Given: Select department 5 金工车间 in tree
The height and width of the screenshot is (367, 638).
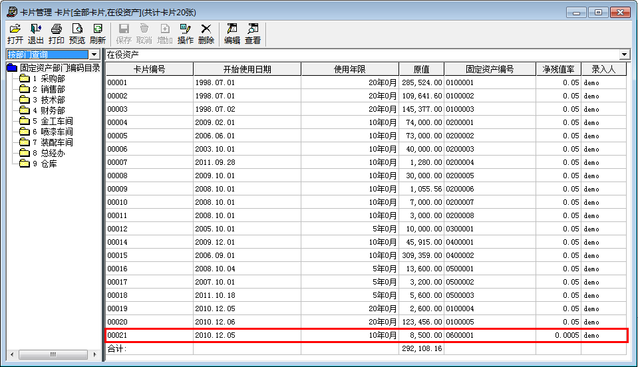Looking at the screenshot, I should 53,121.
